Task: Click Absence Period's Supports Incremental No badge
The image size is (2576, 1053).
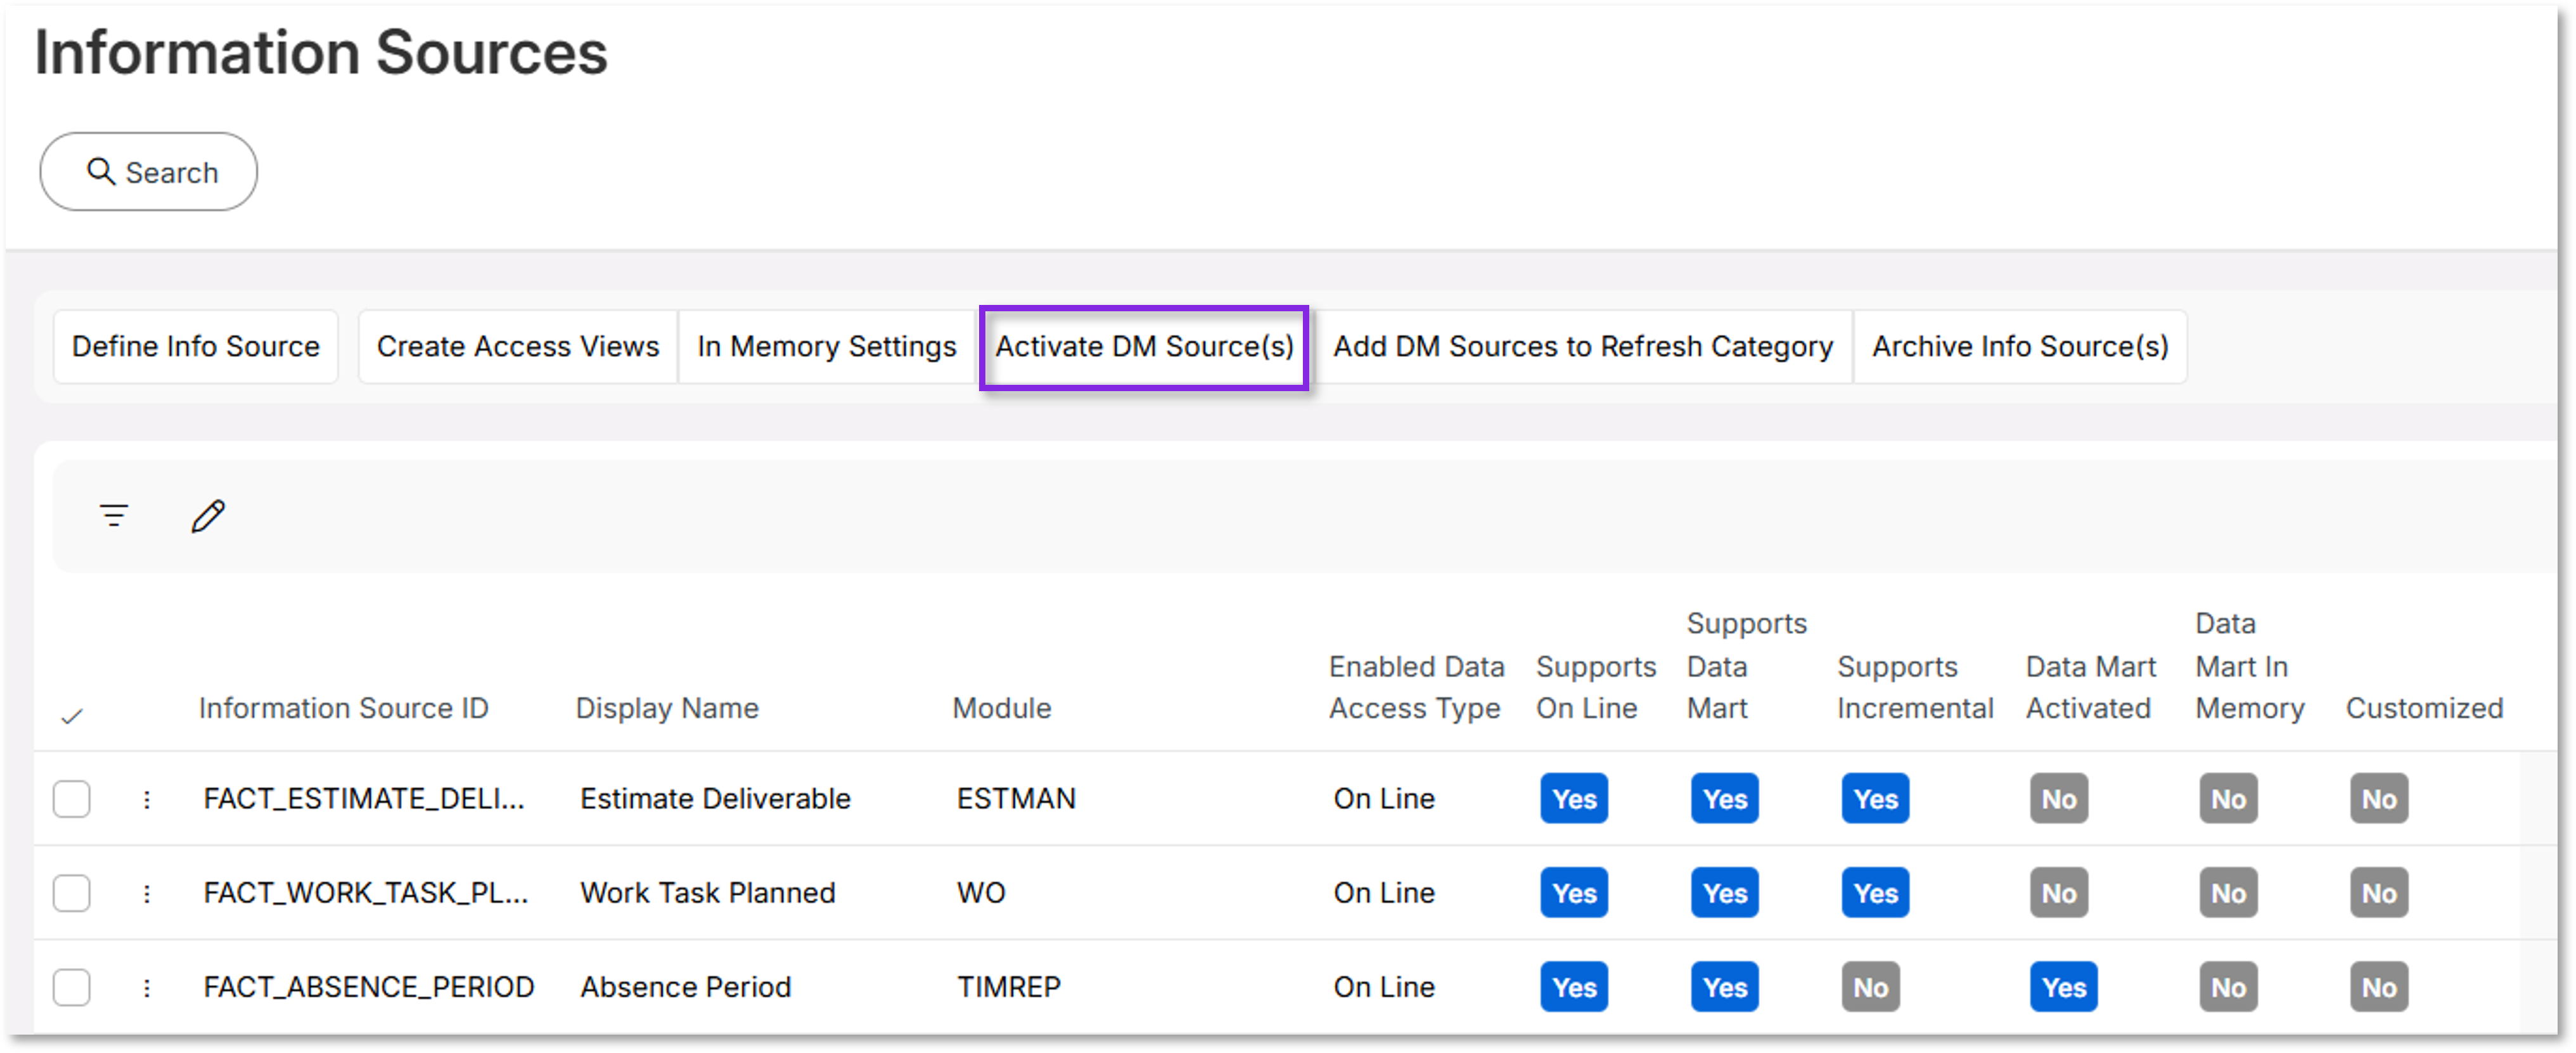Action: click(1870, 988)
